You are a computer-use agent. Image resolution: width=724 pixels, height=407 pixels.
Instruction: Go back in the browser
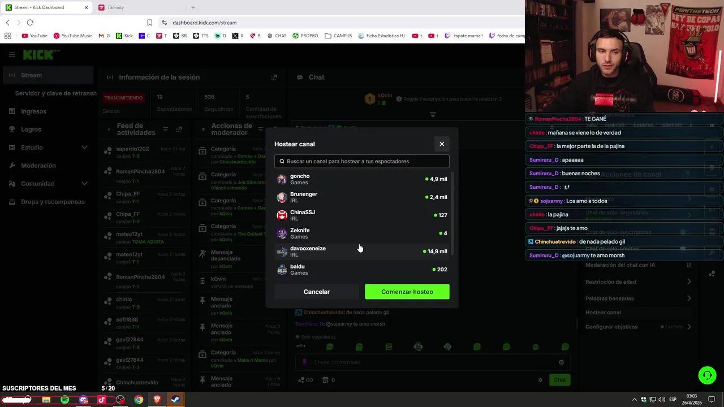(7, 23)
